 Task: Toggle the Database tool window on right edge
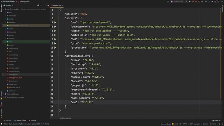[x=223, y=8]
